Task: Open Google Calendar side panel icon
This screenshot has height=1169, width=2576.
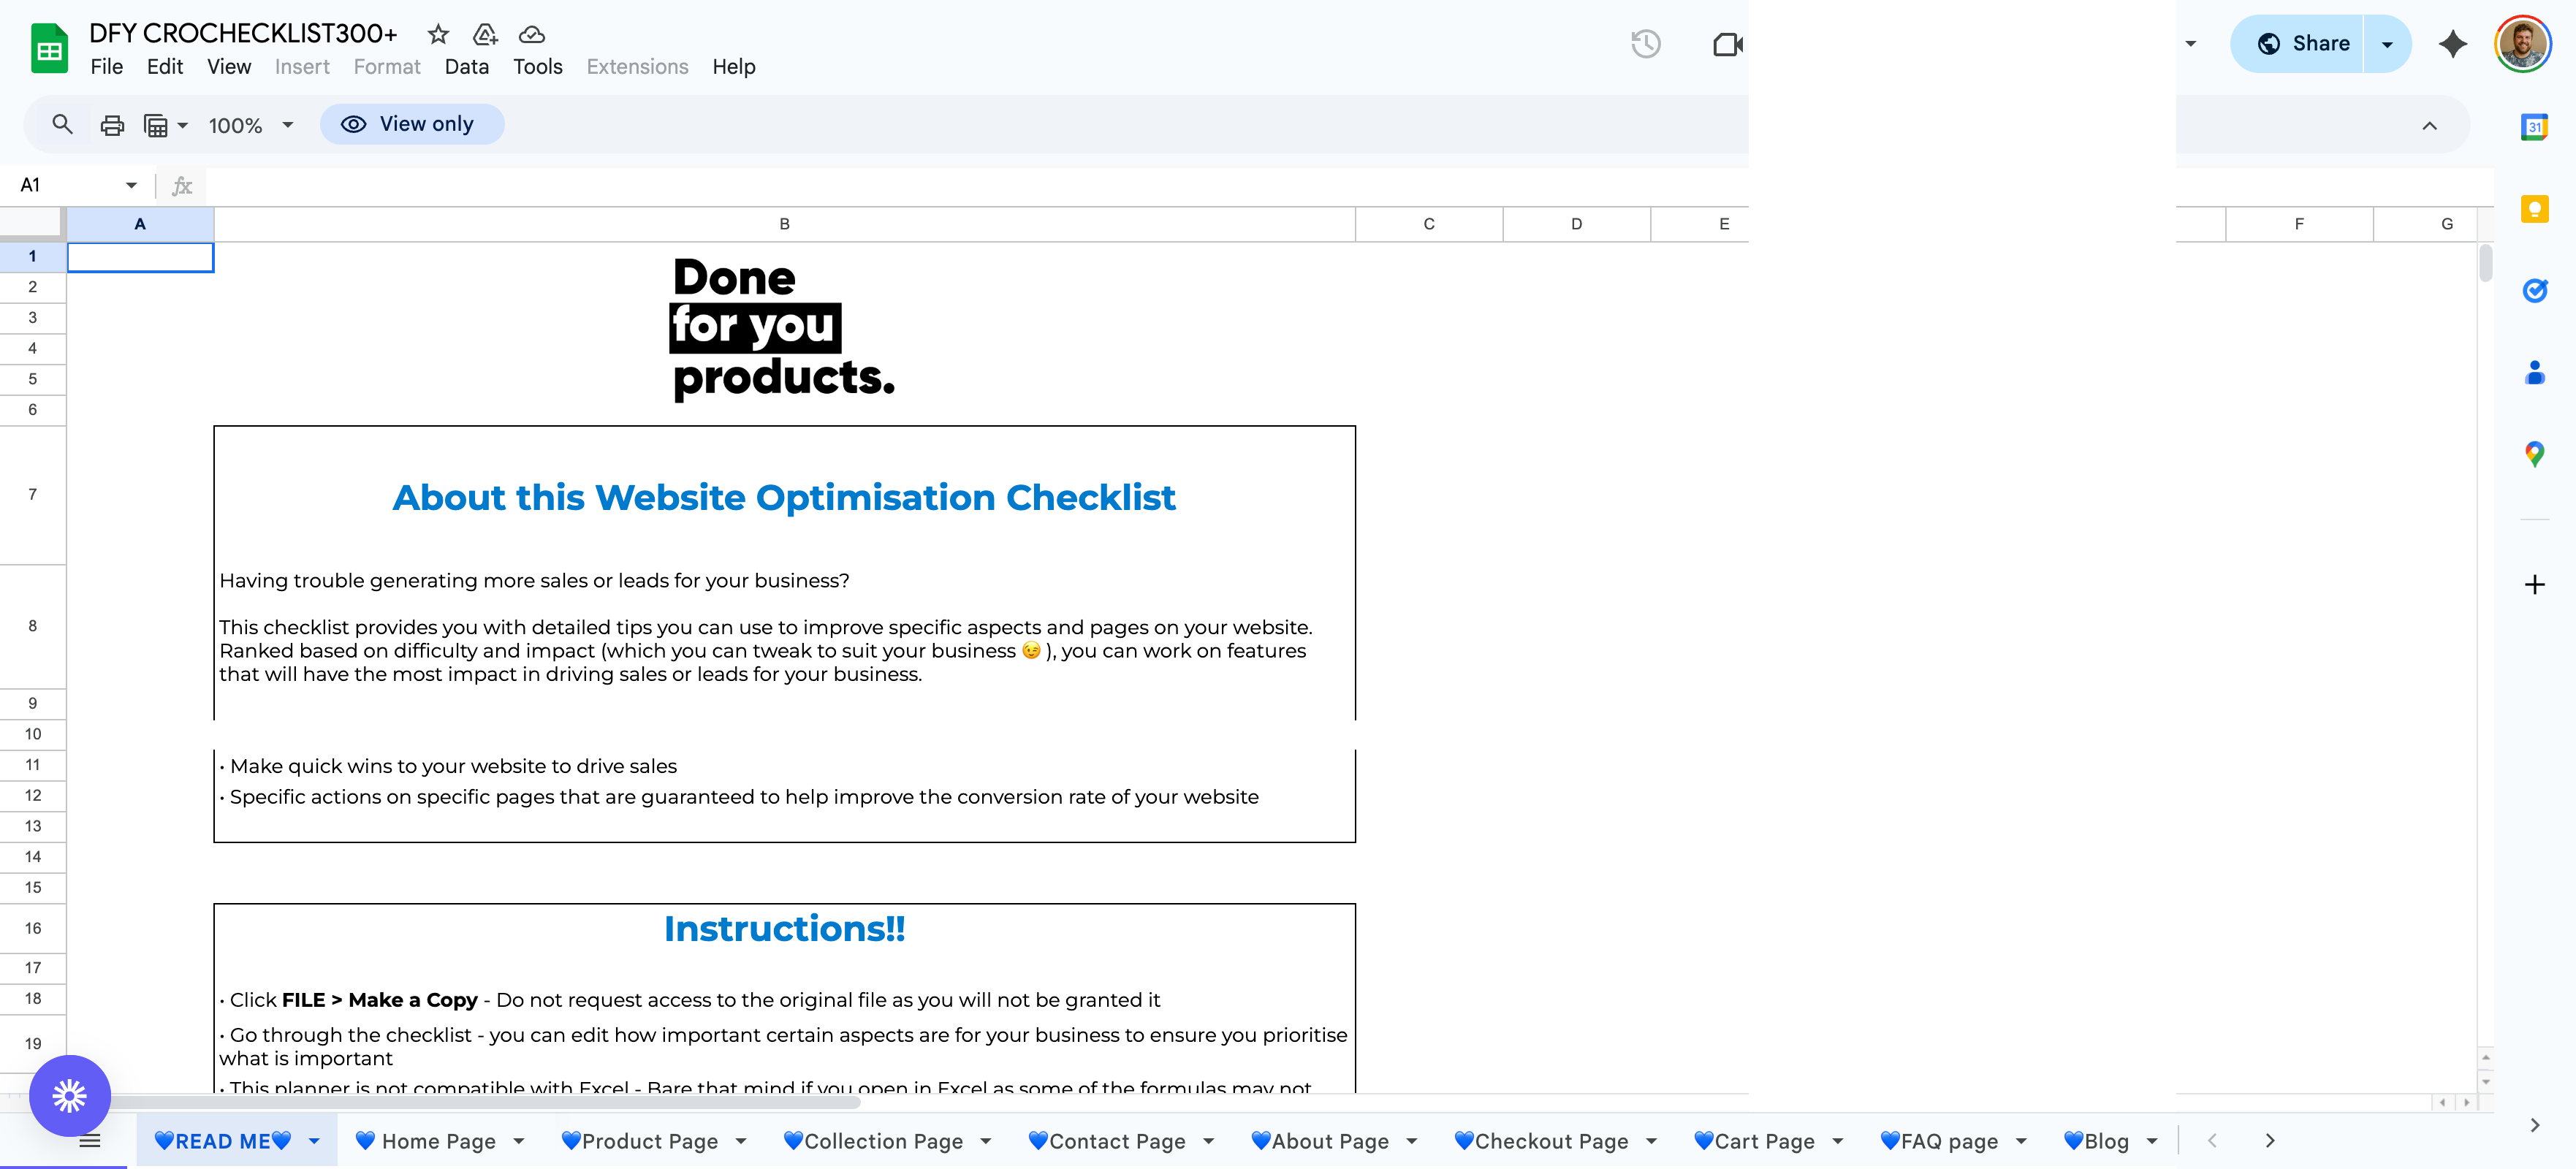Action: click(2534, 127)
